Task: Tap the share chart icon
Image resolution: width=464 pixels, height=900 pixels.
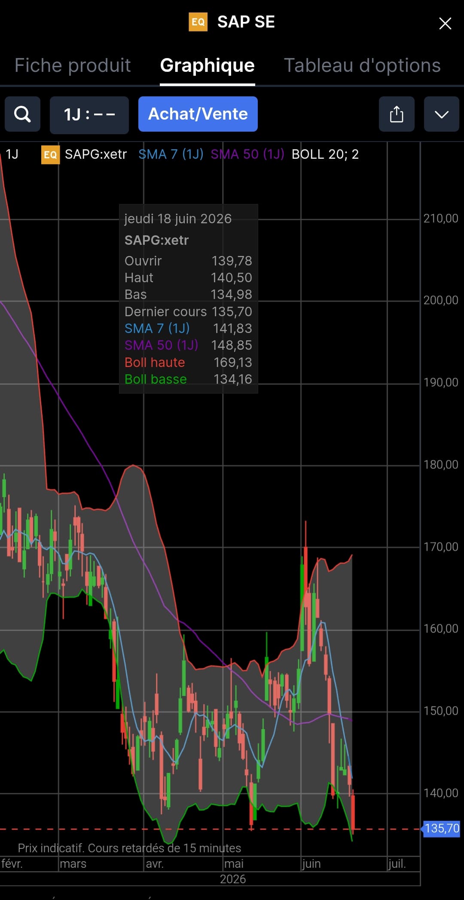Action: [x=397, y=114]
